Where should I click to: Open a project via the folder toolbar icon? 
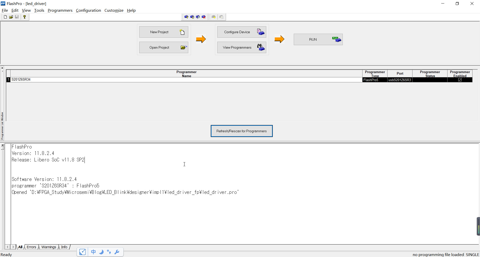(11, 17)
